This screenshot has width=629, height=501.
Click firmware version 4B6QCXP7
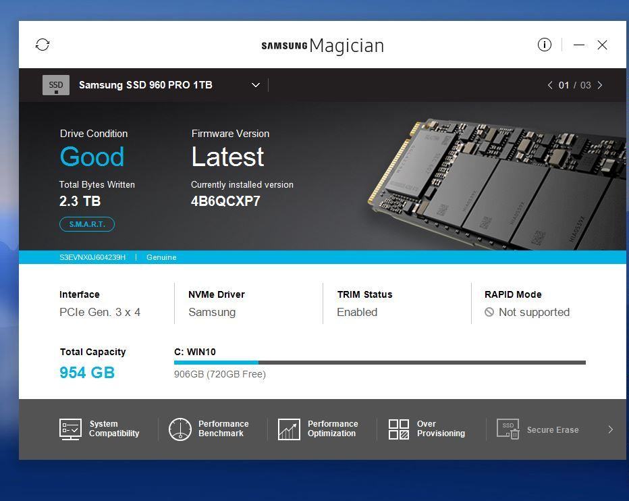[x=226, y=201]
